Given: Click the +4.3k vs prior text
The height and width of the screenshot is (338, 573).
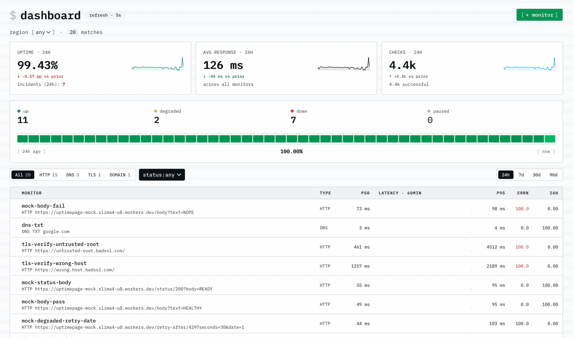Looking at the screenshot, I should point(408,76).
